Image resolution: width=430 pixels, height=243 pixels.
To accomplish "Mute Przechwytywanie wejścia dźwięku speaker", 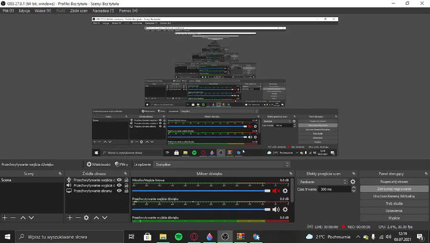I will click(276, 209).
